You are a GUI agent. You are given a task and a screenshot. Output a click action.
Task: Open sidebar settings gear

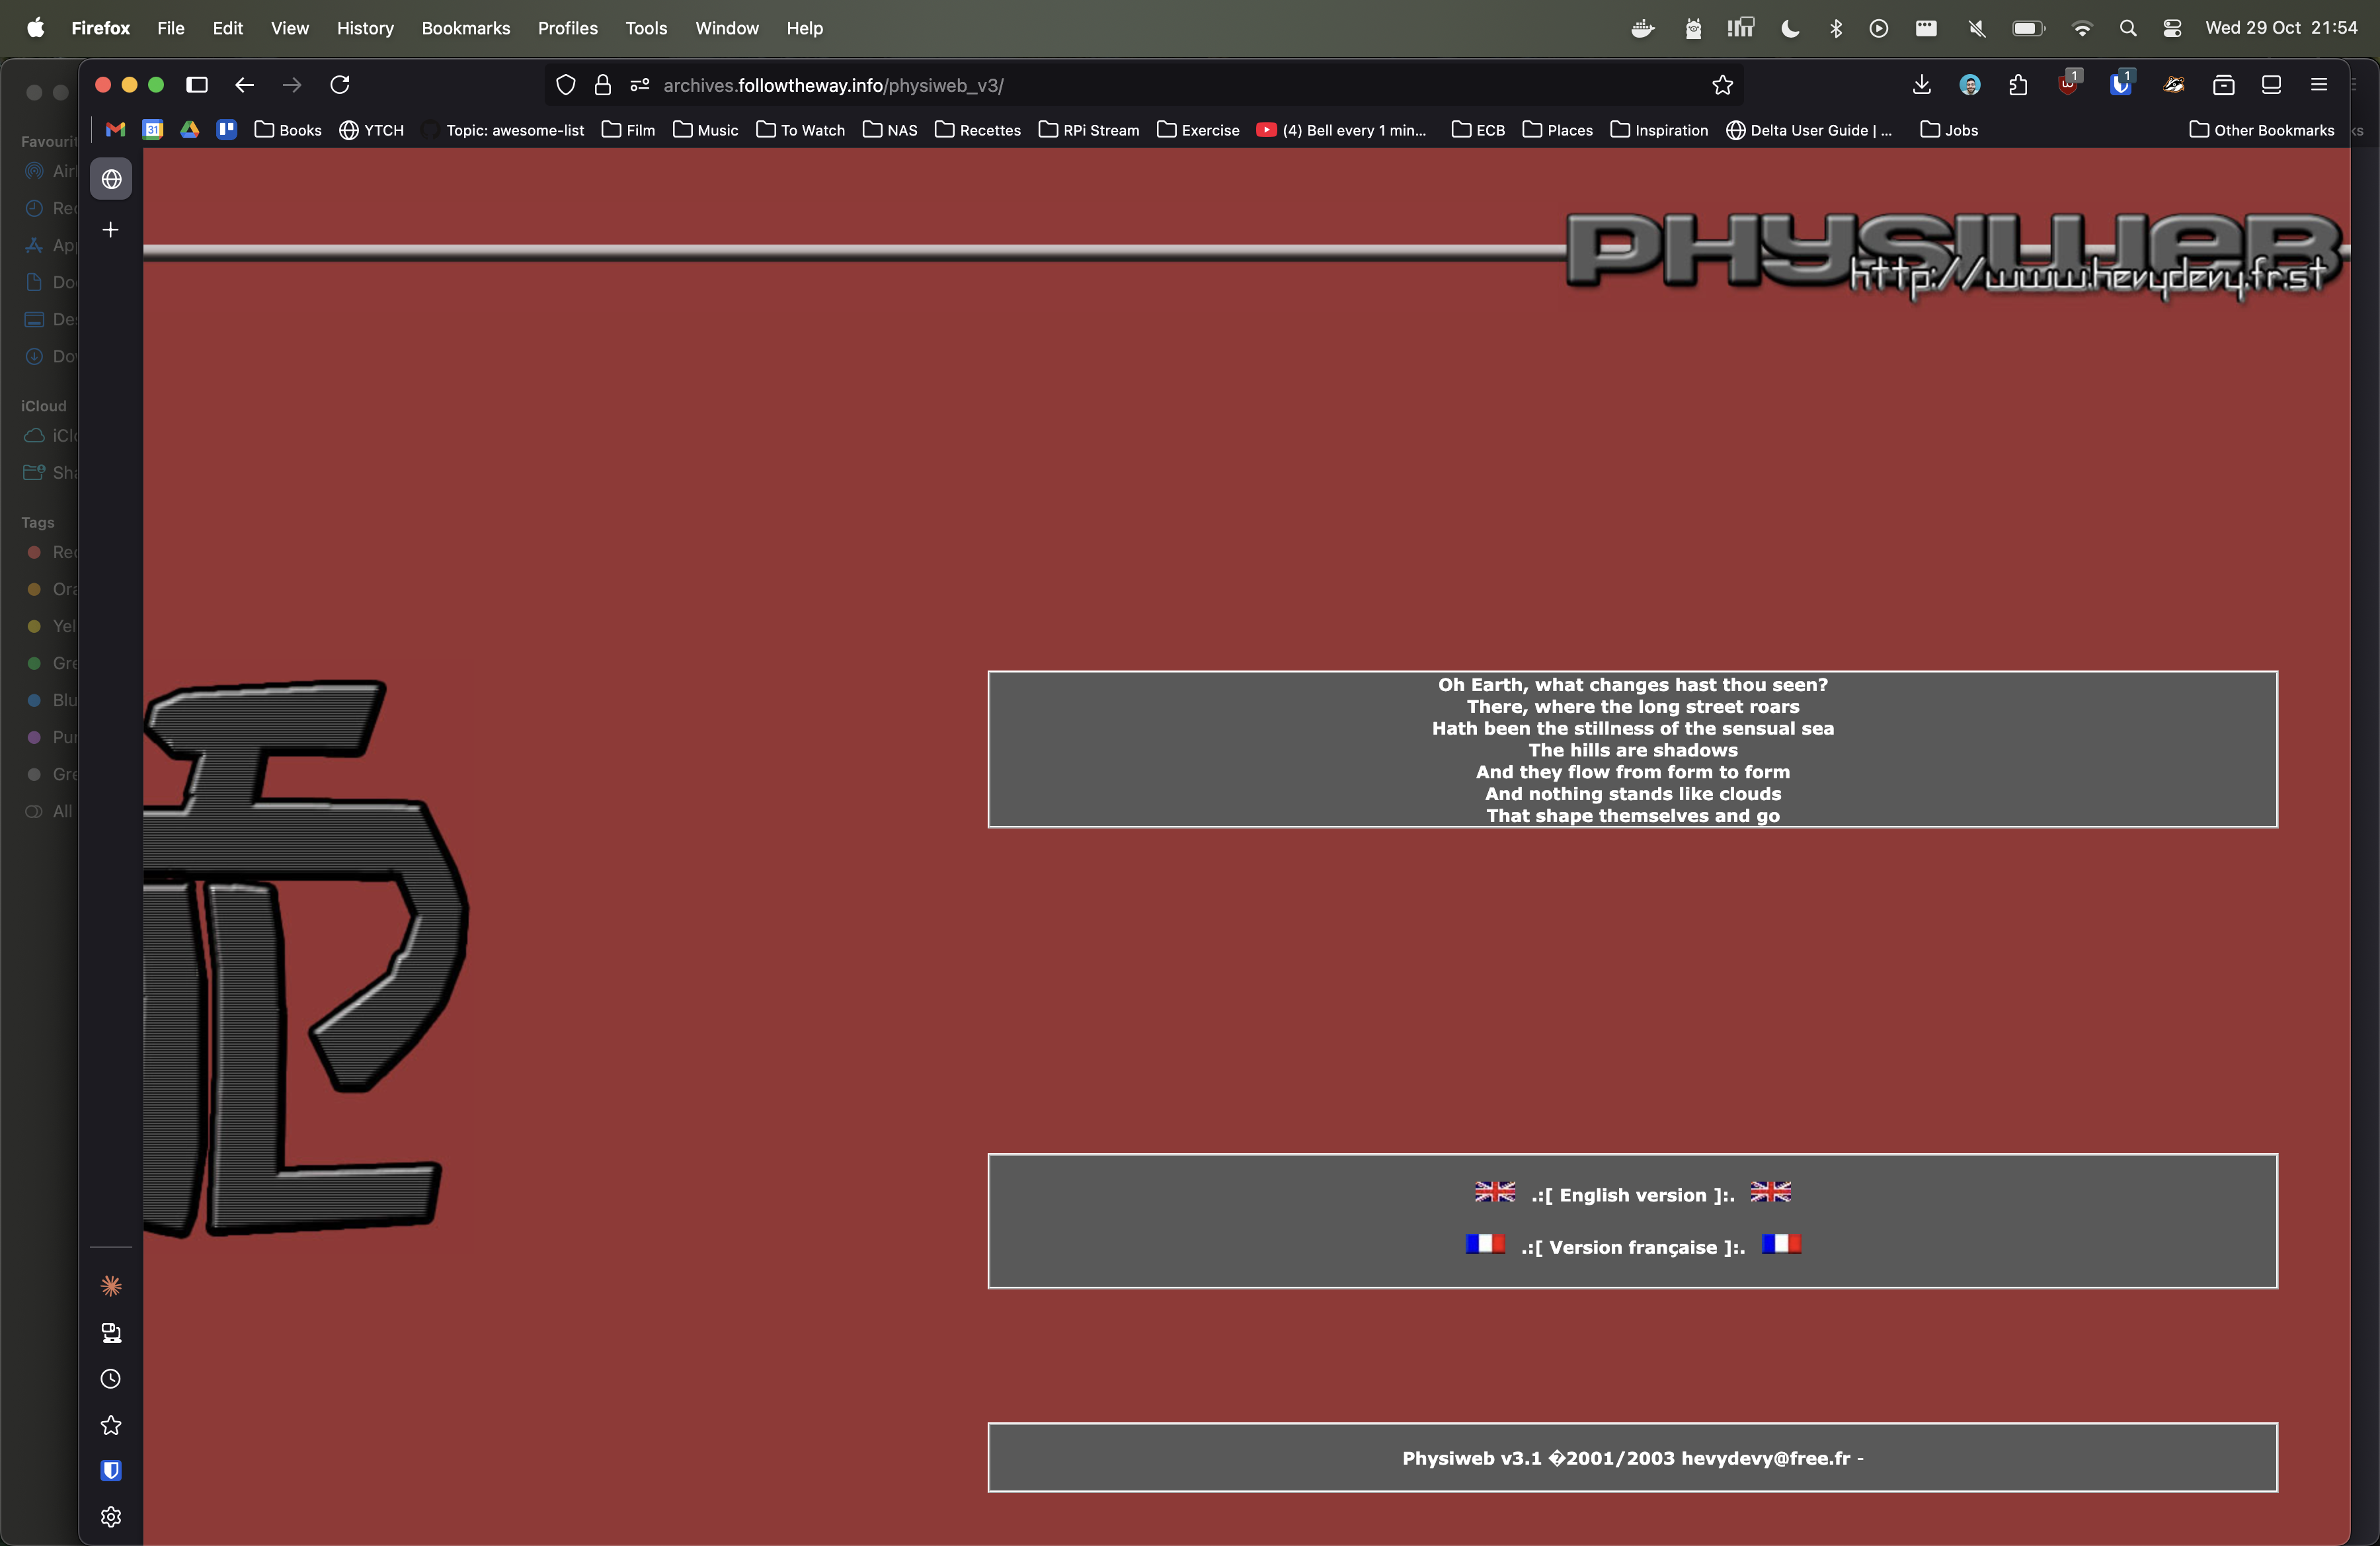pos(111,1517)
